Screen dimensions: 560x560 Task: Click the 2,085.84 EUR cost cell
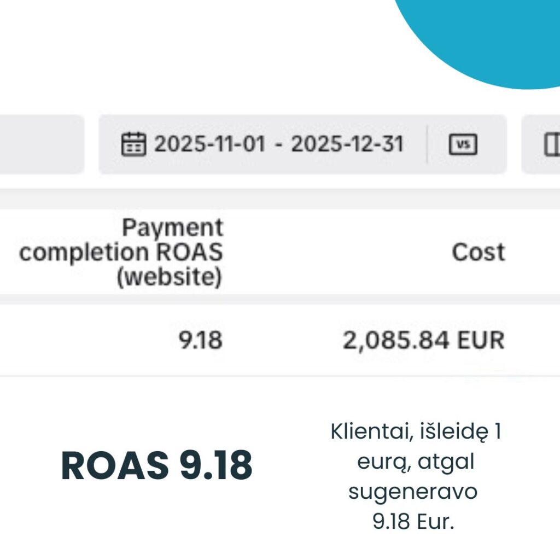pyautogui.click(x=423, y=341)
